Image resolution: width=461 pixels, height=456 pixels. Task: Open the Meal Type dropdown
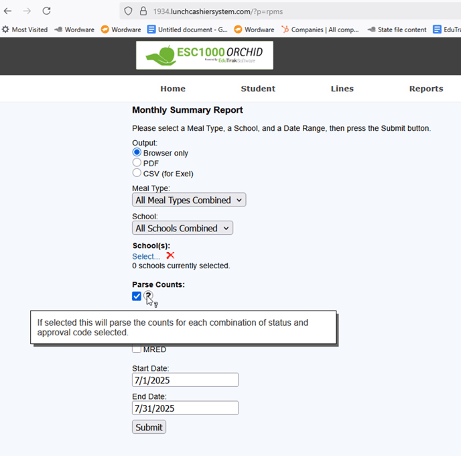pyautogui.click(x=189, y=200)
